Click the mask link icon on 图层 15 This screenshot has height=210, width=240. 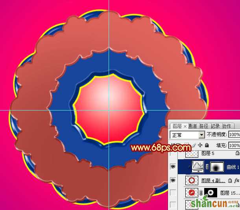pyautogui.click(x=201, y=193)
